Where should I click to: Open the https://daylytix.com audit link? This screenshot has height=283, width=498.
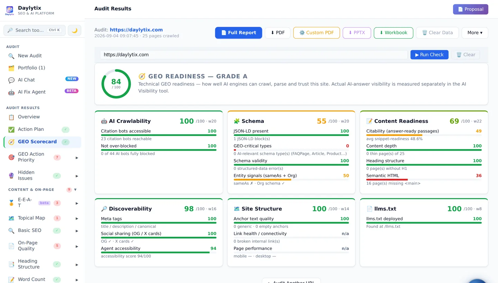tap(136, 30)
